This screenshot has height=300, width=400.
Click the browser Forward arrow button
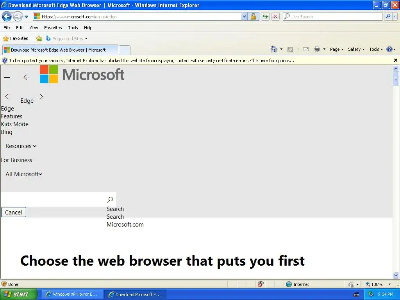[x=18, y=17]
